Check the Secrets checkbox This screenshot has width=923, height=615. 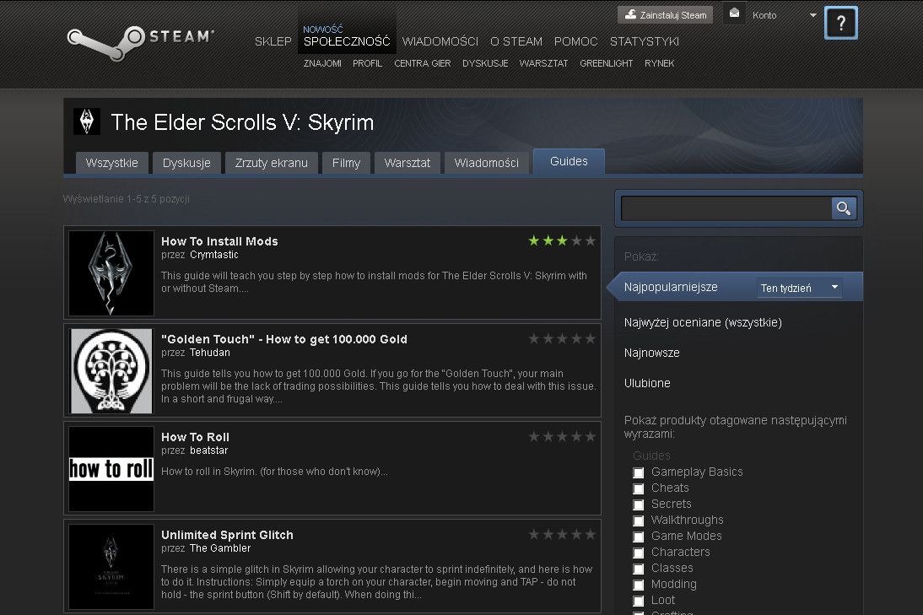coord(638,504)
